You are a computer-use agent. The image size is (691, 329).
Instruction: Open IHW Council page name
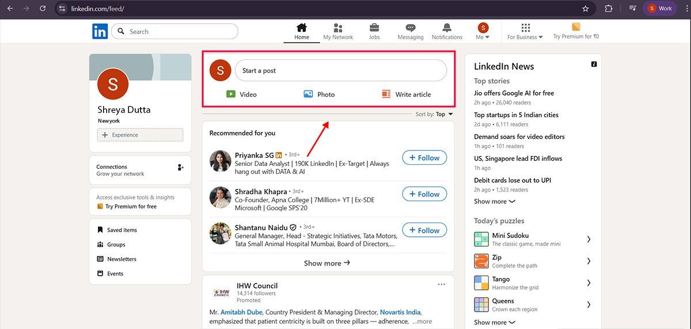257,286
